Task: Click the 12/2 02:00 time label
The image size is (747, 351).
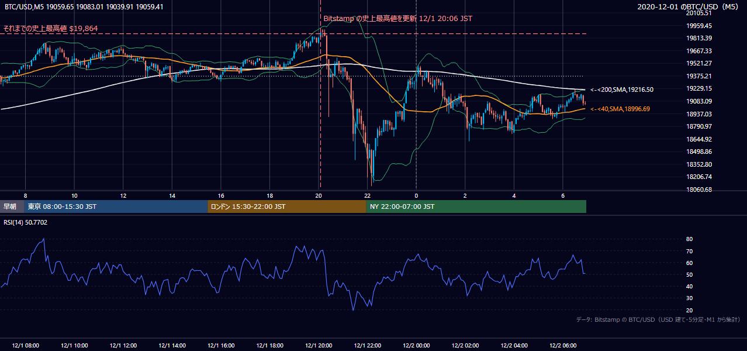Action: coord(465,345)
